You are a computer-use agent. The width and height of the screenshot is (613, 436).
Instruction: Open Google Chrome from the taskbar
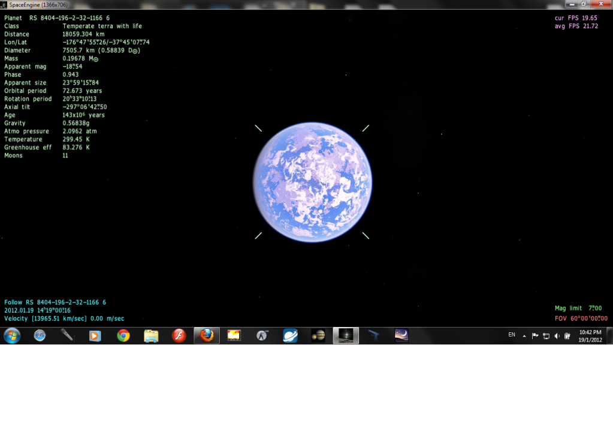[123, 336]
